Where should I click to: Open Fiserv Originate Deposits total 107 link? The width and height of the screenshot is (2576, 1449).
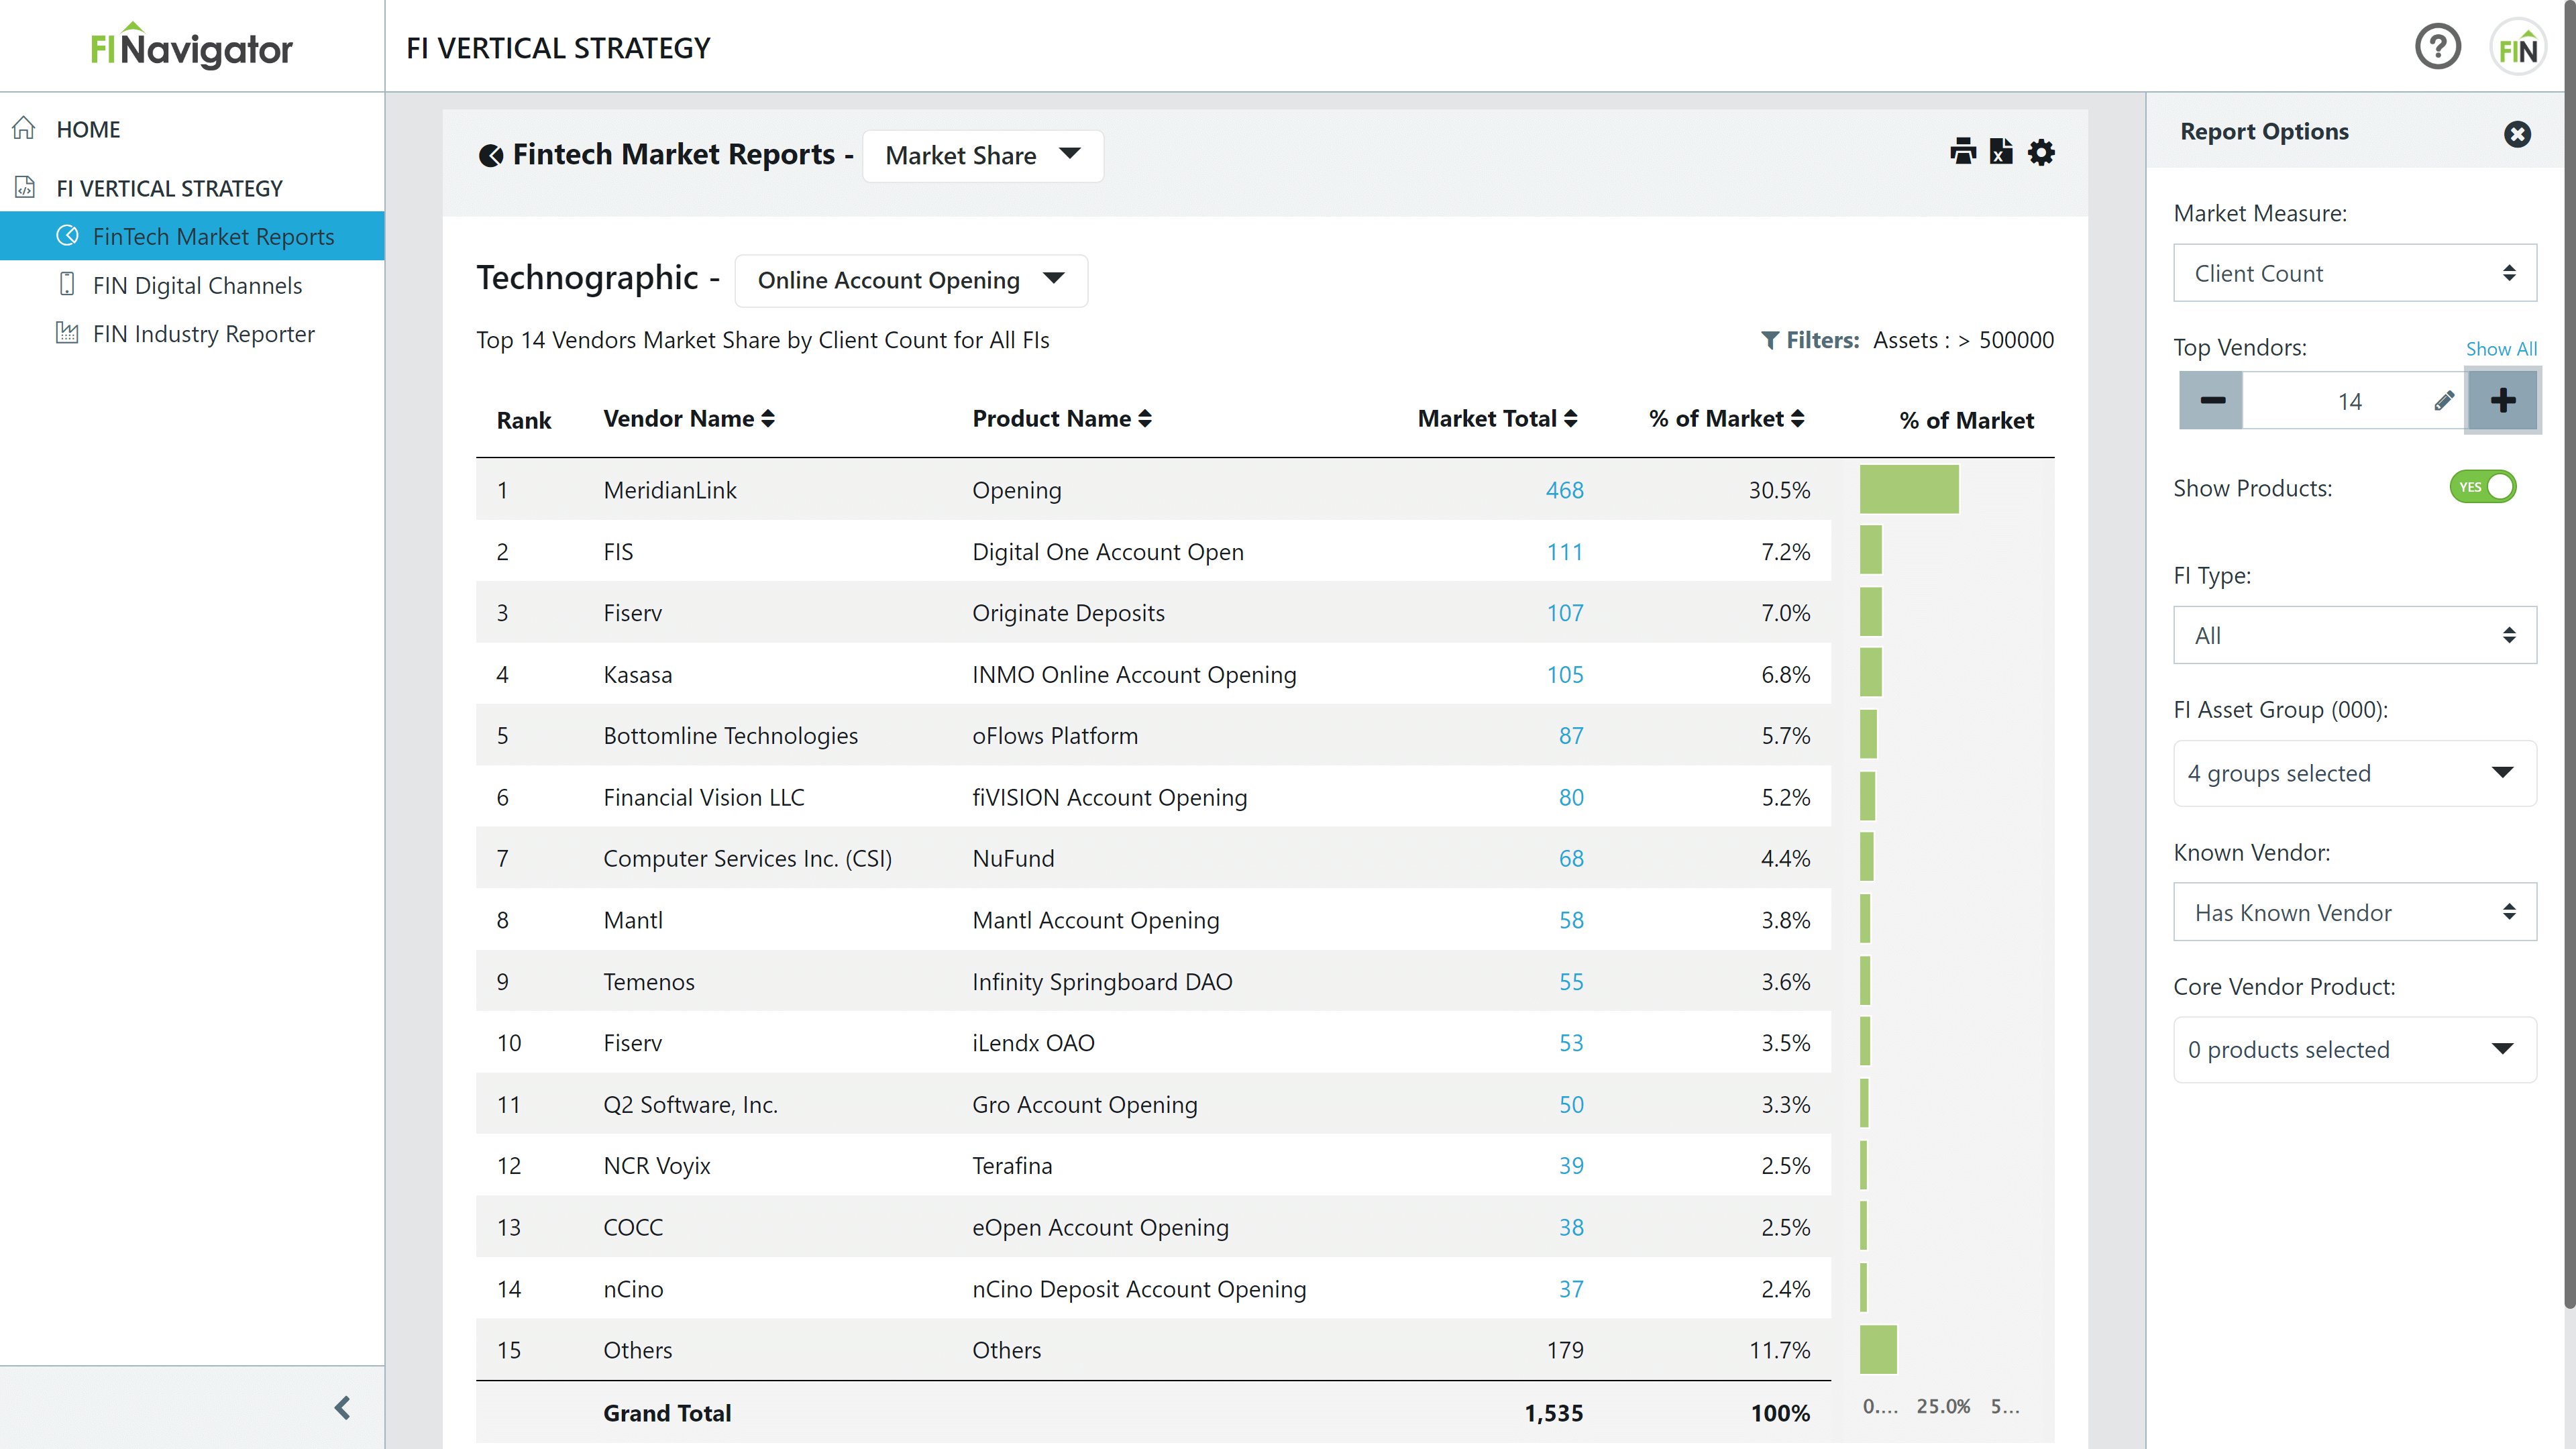pyautogui.click(x=1564, y=613)
